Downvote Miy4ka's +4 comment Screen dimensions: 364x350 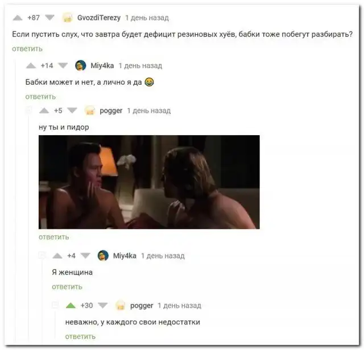pos(85,256)
